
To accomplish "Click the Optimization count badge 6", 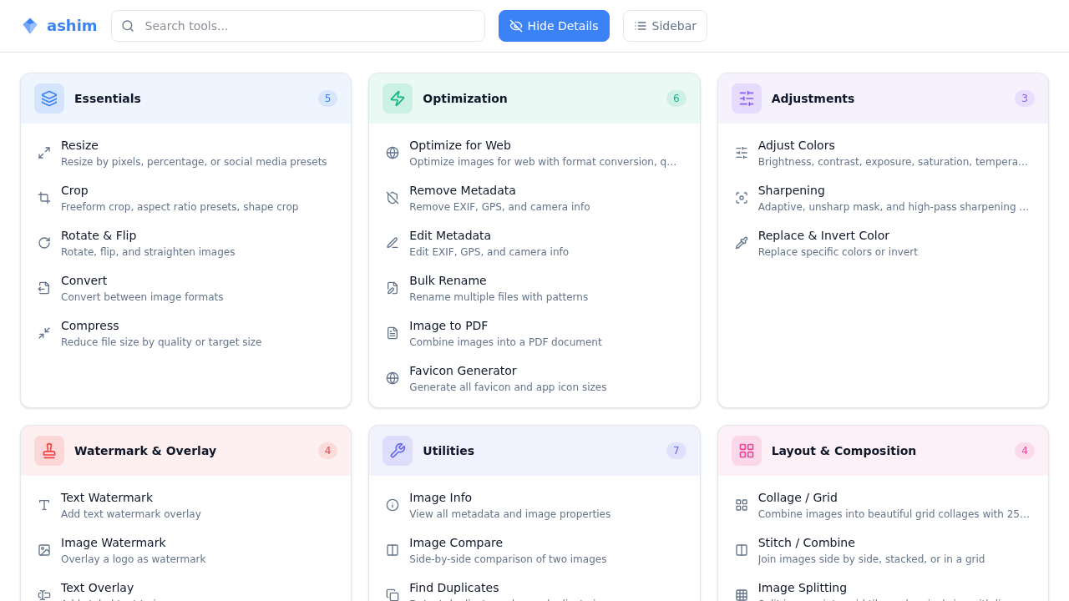I will 676,98.
